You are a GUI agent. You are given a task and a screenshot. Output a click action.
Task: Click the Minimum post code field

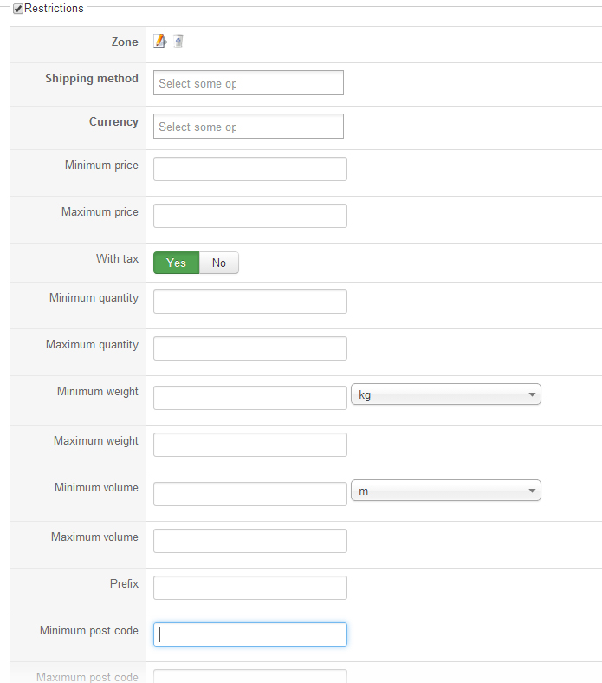pyautogui.click(x=249, y=634)
